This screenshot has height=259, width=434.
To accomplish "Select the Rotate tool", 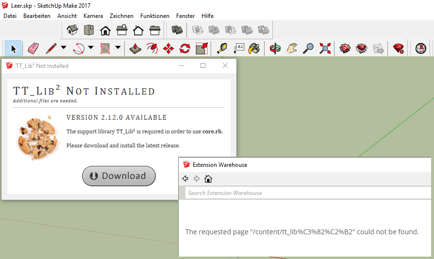I will [185, 49].
